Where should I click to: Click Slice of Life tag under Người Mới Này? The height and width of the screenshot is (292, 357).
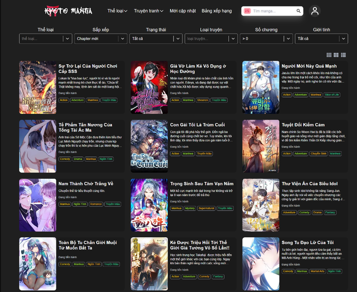332,94
